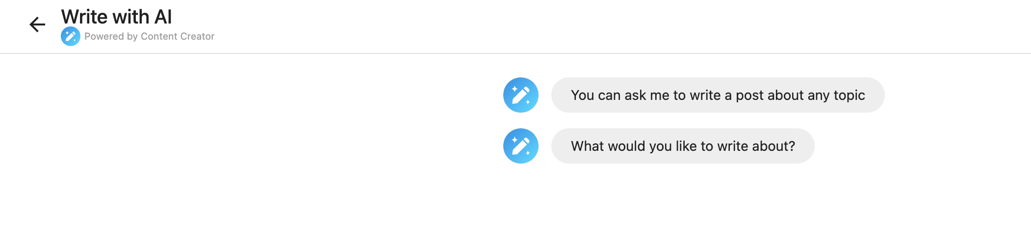Click the "Write with AI" heading
Image resolution: width=1031 pixels, height=239 pixels.
tap(116, 17)
